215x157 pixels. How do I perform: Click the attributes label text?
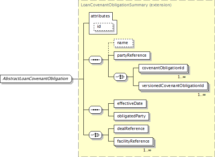tap(100, 16)
